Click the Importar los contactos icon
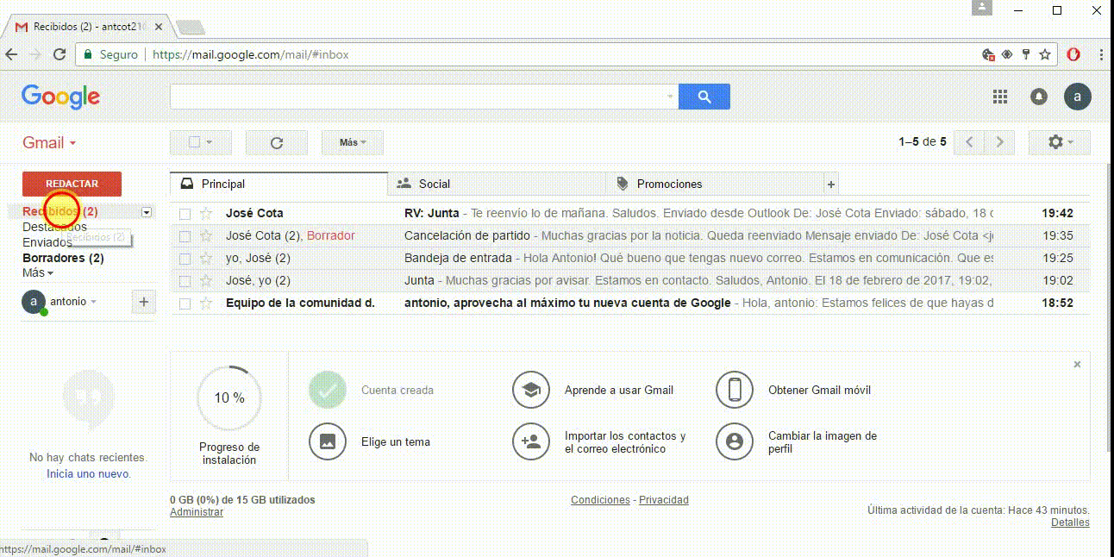 coord(531,441)
